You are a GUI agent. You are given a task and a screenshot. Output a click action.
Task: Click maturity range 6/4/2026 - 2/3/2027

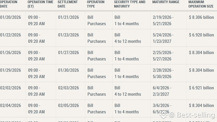tap(162, 91)
